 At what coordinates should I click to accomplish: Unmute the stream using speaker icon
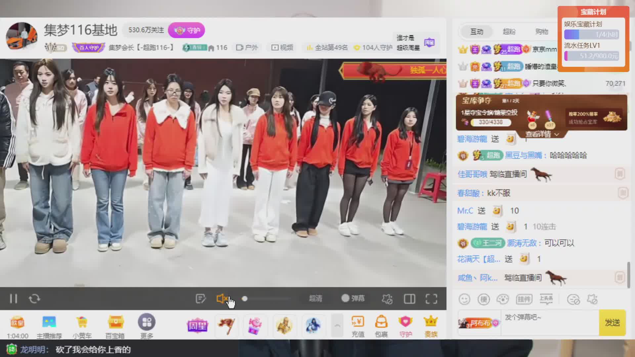click(x=222, y=298)
